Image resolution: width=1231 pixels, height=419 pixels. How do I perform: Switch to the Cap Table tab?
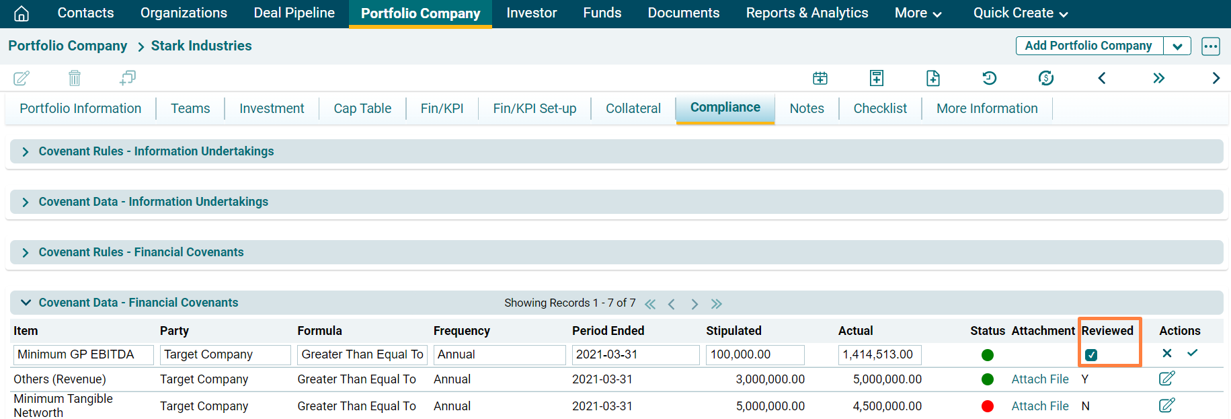[x=362, y=109]
